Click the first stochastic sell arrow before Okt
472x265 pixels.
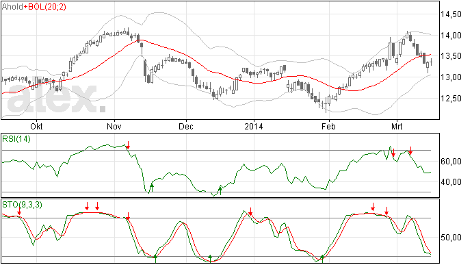click(19, 212)
